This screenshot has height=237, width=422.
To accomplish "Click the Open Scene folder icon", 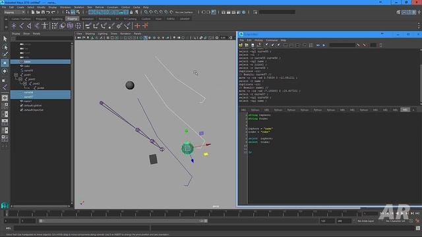I will tap(38, 12).
